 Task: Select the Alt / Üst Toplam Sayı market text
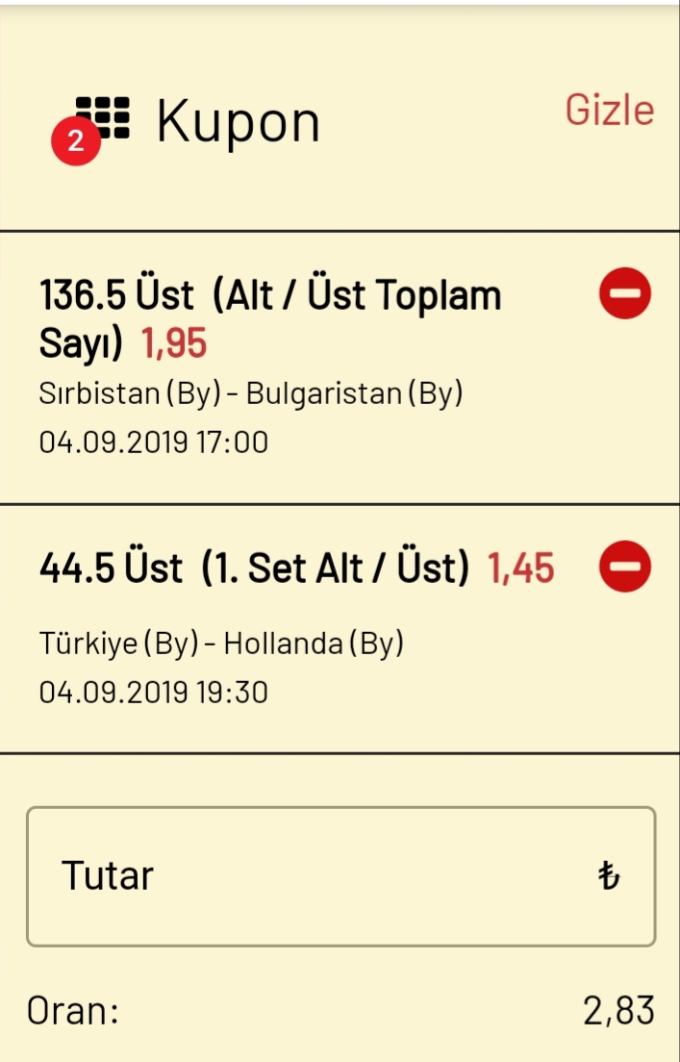point(270,319)
